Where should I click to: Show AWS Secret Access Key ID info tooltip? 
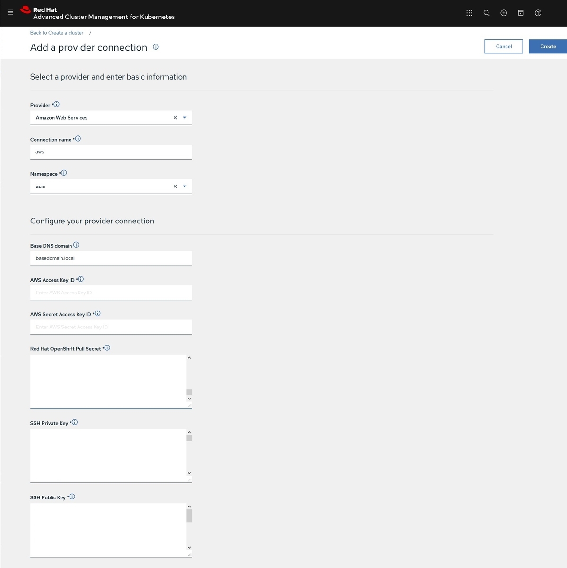tap(97, 313)
